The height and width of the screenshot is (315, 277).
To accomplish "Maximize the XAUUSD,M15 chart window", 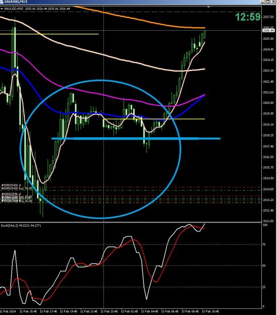I will click(x=268, y=2).
